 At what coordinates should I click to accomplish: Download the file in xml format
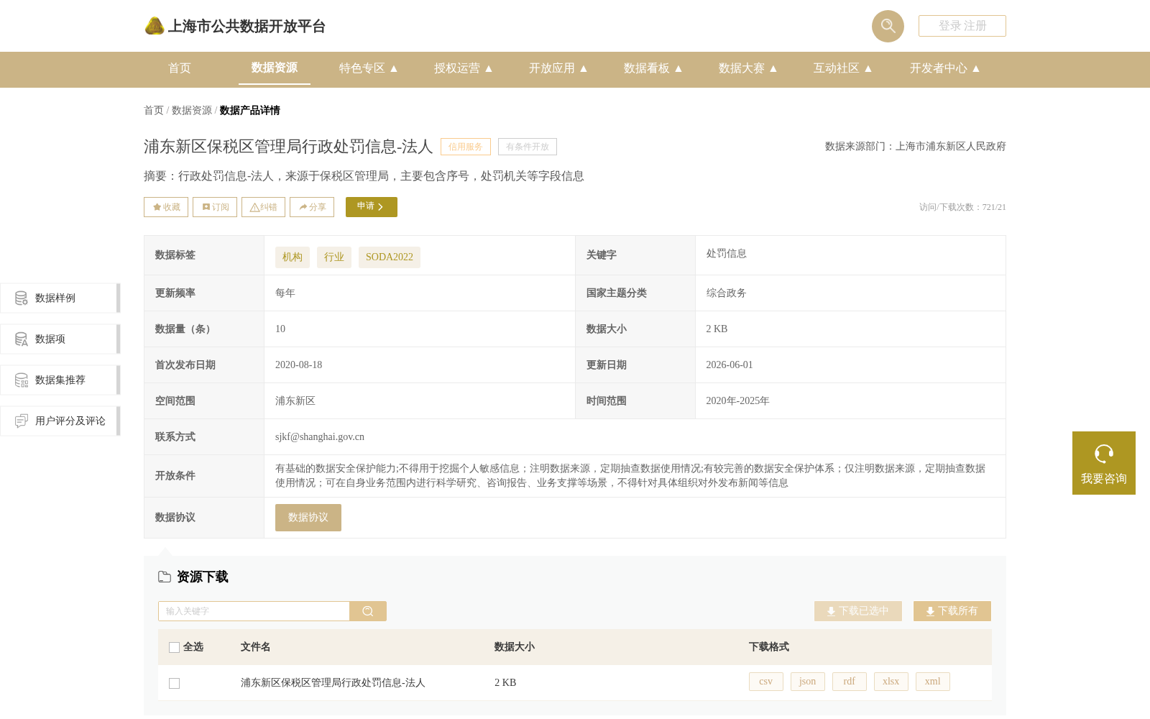click(x=933, y=682)
